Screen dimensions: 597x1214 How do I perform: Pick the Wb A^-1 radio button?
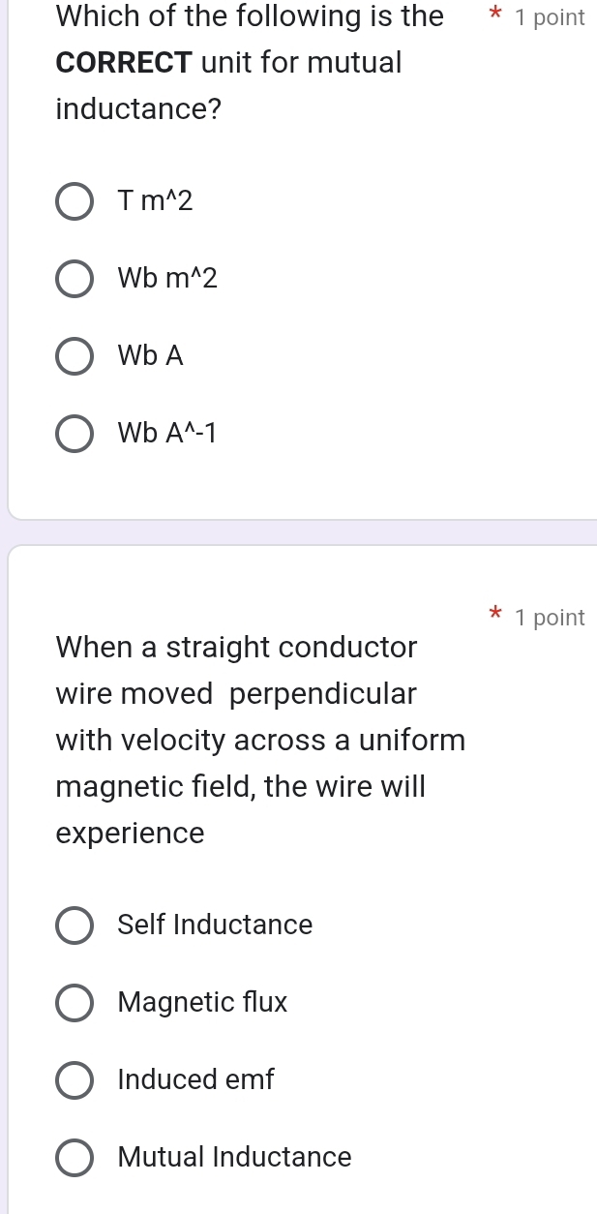tap(75, 434)
